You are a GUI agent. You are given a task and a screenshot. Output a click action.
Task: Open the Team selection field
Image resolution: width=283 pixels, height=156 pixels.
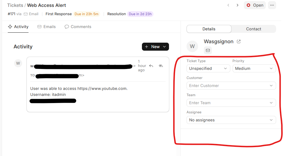tap(231, 103)
